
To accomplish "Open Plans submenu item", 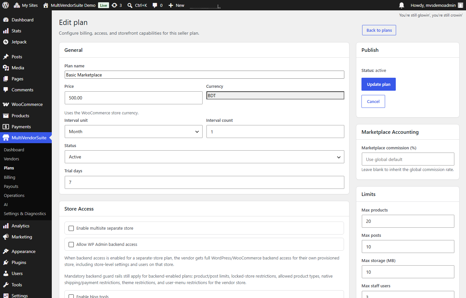I will (9, 168).
